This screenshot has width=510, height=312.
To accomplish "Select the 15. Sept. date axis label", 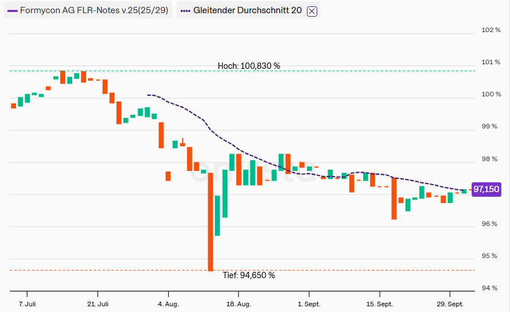I will coord(379,303).
